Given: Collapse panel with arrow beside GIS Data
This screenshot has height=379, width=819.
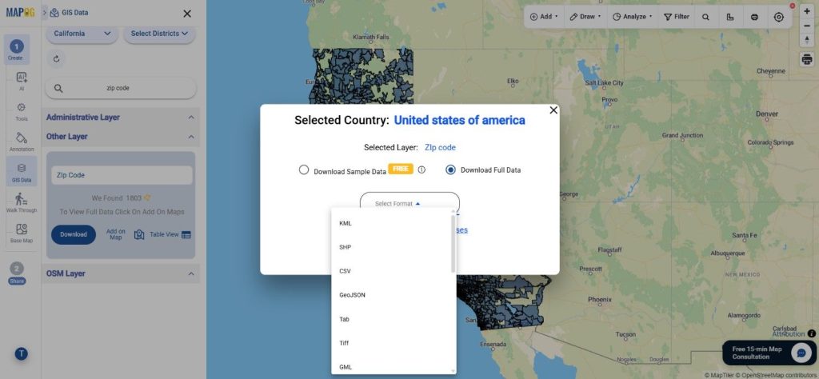Looking at the screenshot, I should click(x=45, y=12).
